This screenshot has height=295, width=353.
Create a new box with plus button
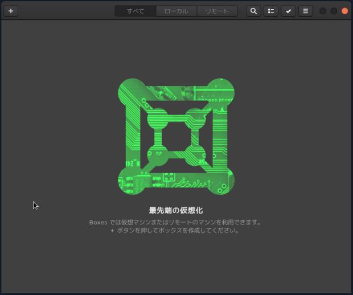(11, 11)
